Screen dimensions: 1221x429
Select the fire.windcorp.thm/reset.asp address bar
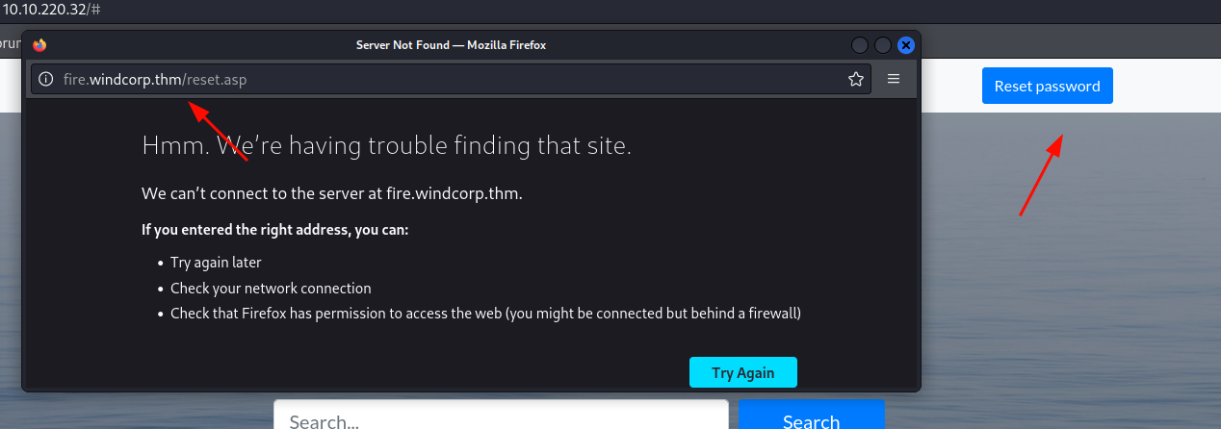pos(451,79)
